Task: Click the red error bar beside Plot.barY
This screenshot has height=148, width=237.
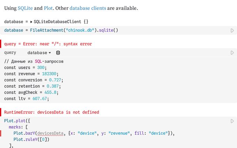Action: coord(1,133)
